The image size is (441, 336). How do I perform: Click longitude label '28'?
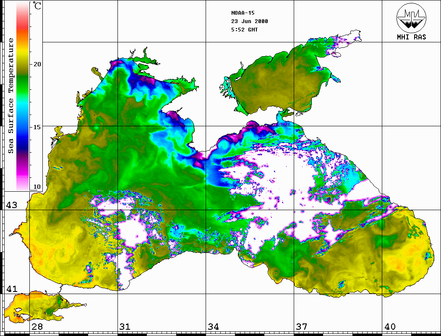37,327
